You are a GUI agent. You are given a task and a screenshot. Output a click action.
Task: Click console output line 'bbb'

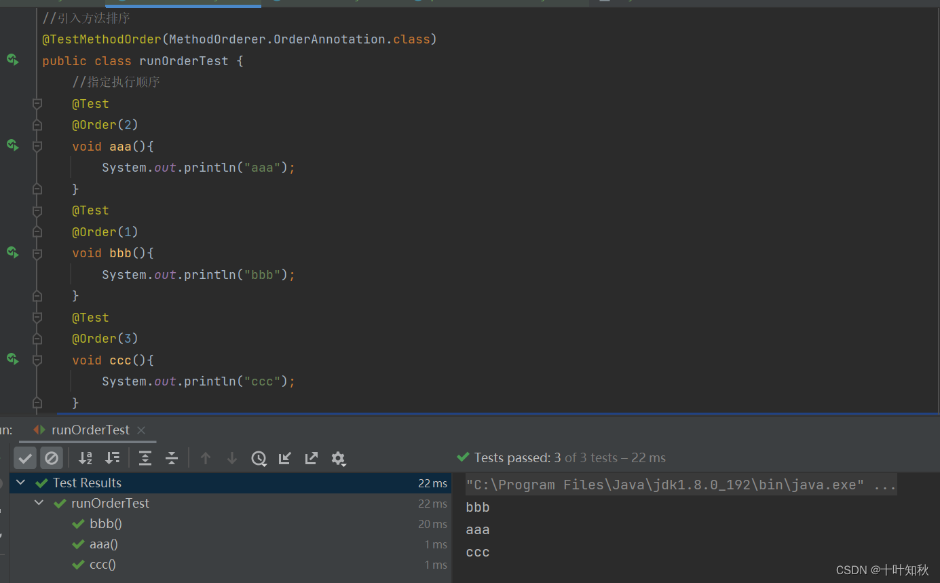tap(478, 508)
